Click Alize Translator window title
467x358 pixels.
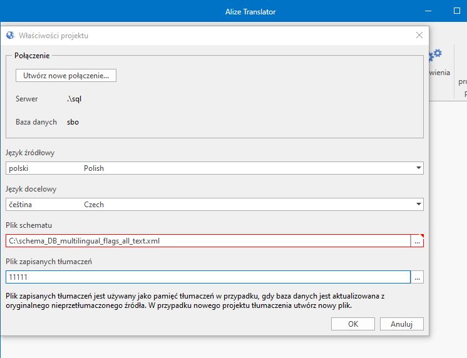[x=250, y=12]
